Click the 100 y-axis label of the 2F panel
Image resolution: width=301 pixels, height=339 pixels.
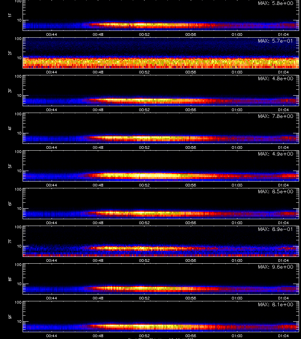point(18,39)
